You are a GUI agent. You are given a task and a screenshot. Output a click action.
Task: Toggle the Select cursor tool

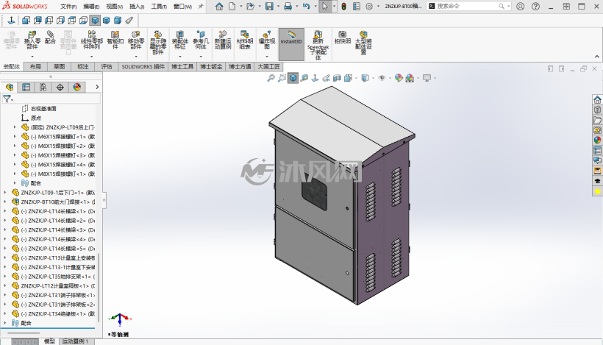(325, 6)
